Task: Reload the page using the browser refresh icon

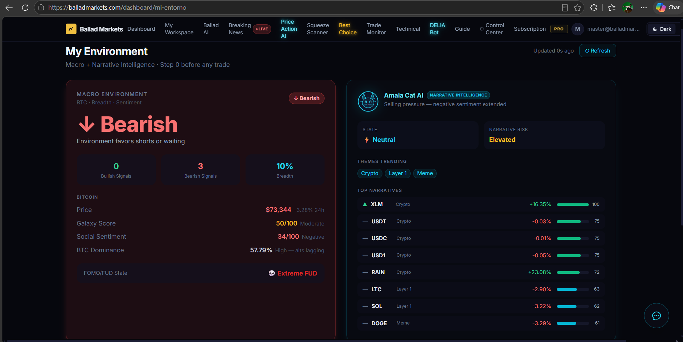Action: [x=25, y=8]
